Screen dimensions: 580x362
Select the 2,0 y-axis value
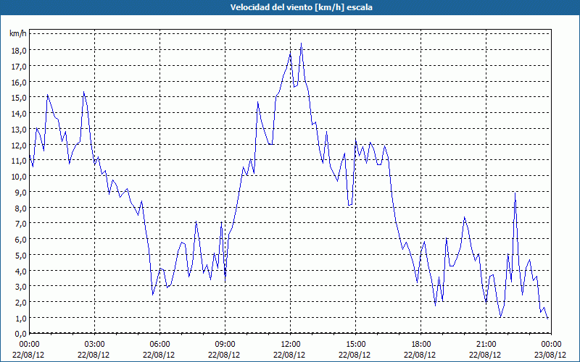point(20,303)
